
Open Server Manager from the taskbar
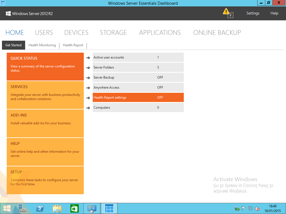pyautogui.click(x=23, y=208)
